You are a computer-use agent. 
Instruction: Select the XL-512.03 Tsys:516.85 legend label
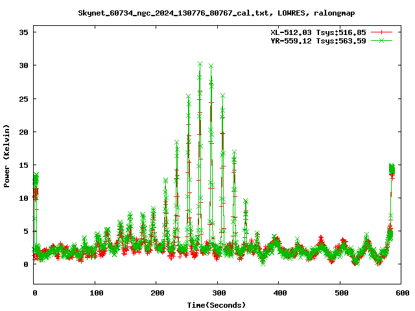318,32
